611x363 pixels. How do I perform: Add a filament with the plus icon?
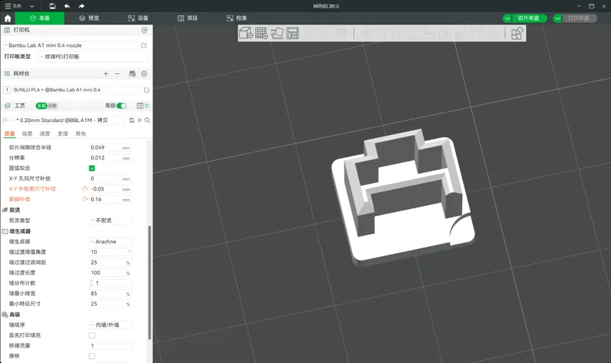[105, 73]
